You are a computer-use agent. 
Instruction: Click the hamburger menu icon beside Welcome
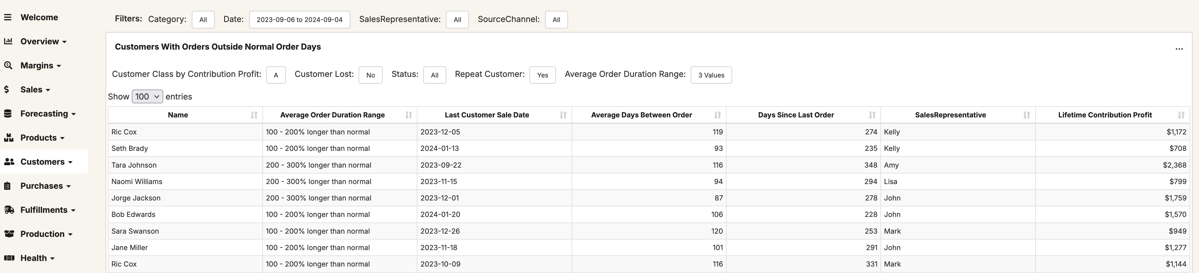click(8, 18)
